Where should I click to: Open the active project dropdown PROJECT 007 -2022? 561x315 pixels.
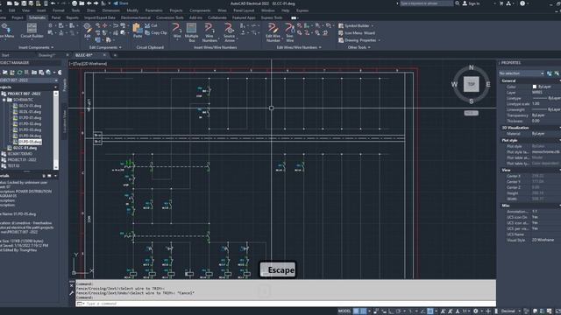point(29,80)
